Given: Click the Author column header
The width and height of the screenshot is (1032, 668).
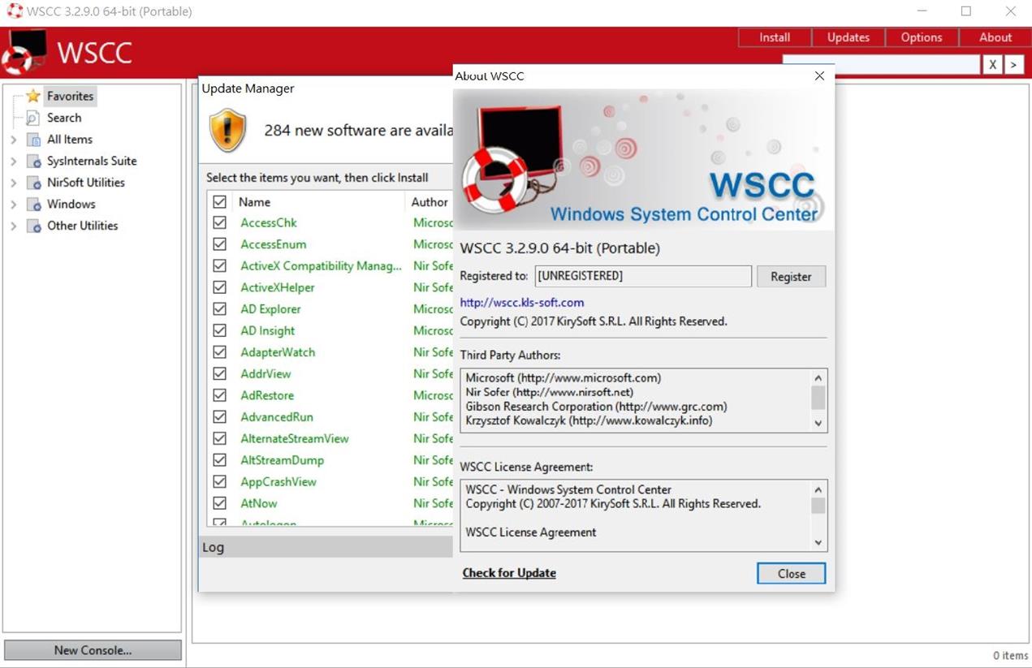Looking at the screenshot, I should coord(430,202).
